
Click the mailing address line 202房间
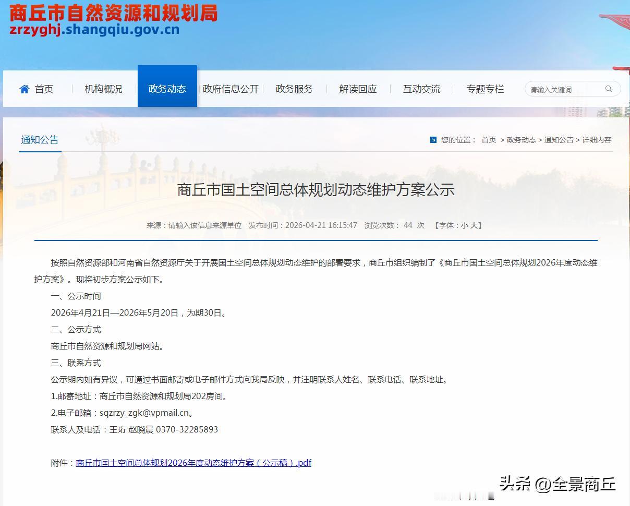(x=139, y=396)
